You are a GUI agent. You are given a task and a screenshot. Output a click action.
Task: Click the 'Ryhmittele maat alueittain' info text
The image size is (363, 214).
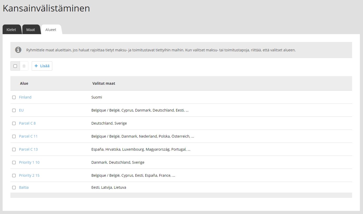pos(161,50)
